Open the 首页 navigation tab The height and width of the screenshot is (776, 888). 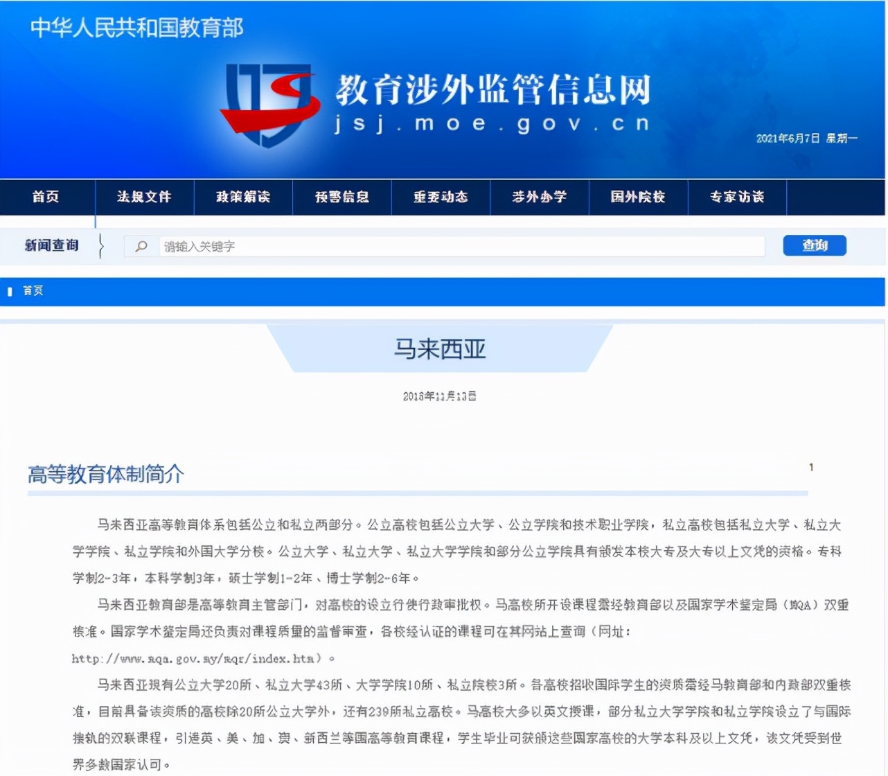click(46, 197)
